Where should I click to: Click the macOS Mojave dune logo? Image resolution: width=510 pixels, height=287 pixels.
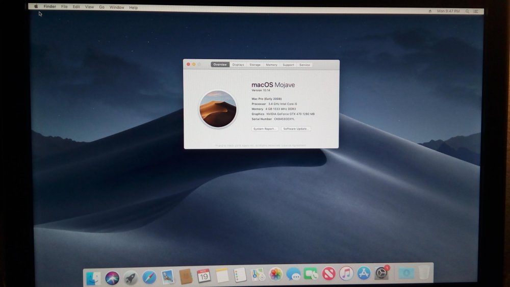coord(218,109)
